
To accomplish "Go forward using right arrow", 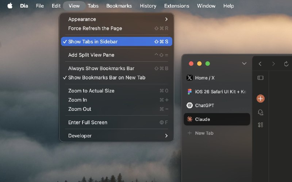I will point(273,64).
